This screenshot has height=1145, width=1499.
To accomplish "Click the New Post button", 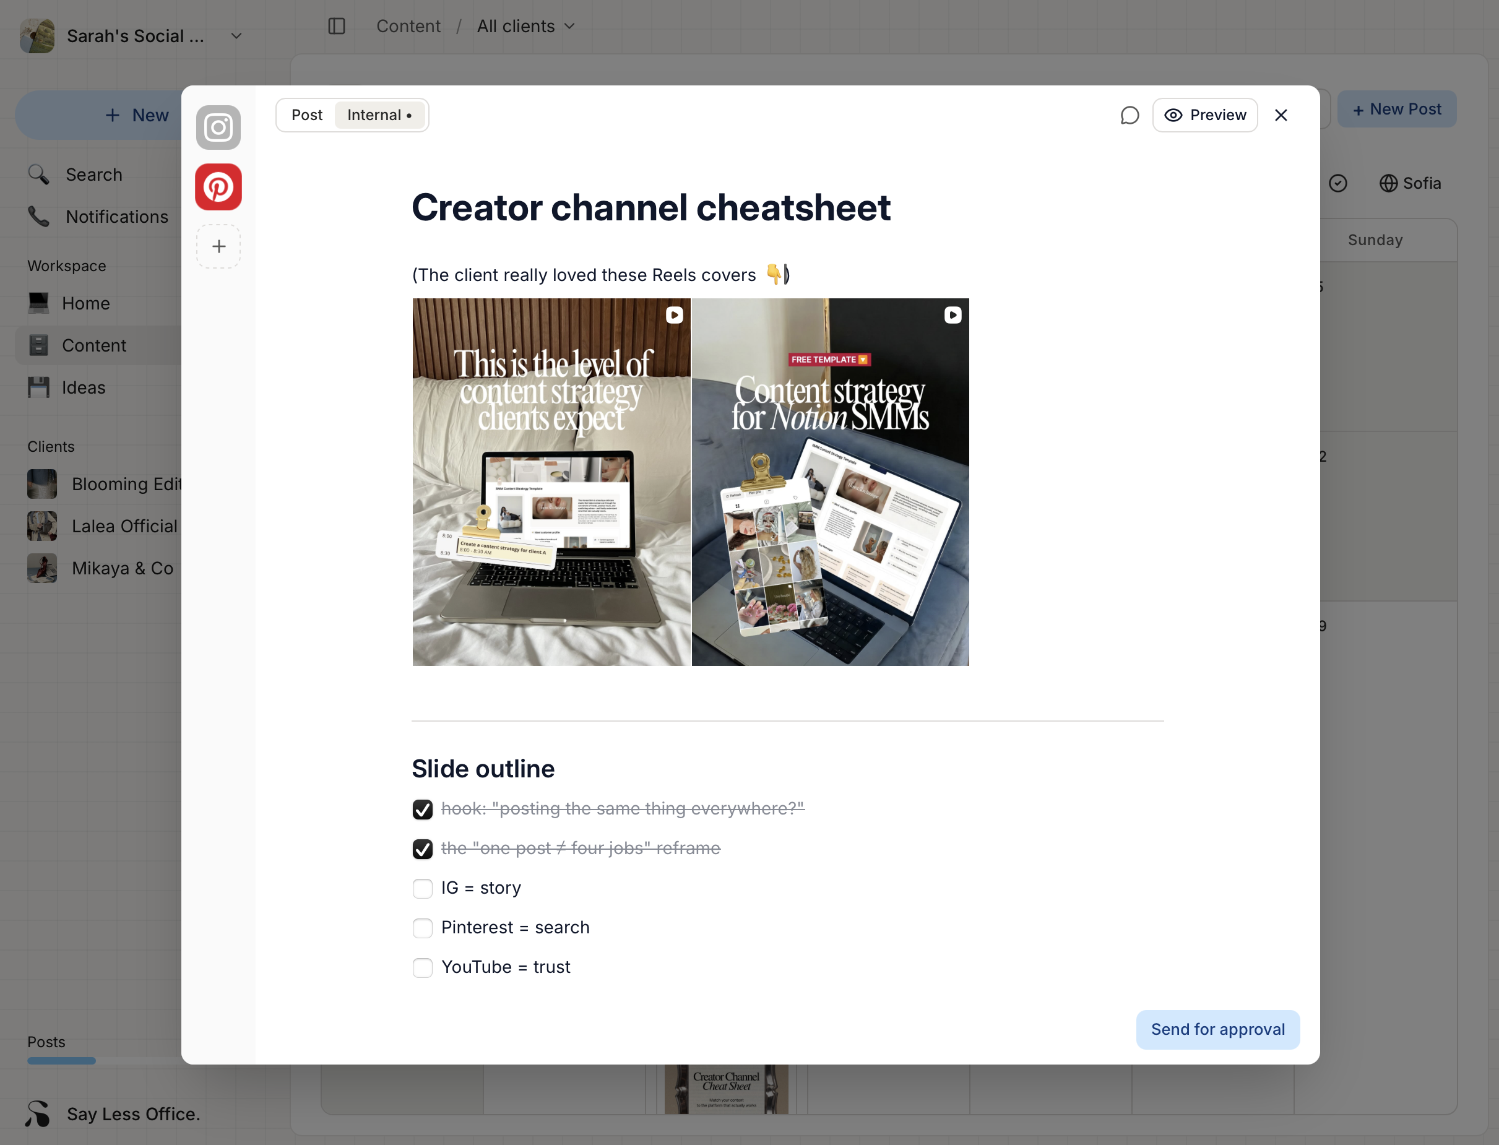I will (1396, 109).
